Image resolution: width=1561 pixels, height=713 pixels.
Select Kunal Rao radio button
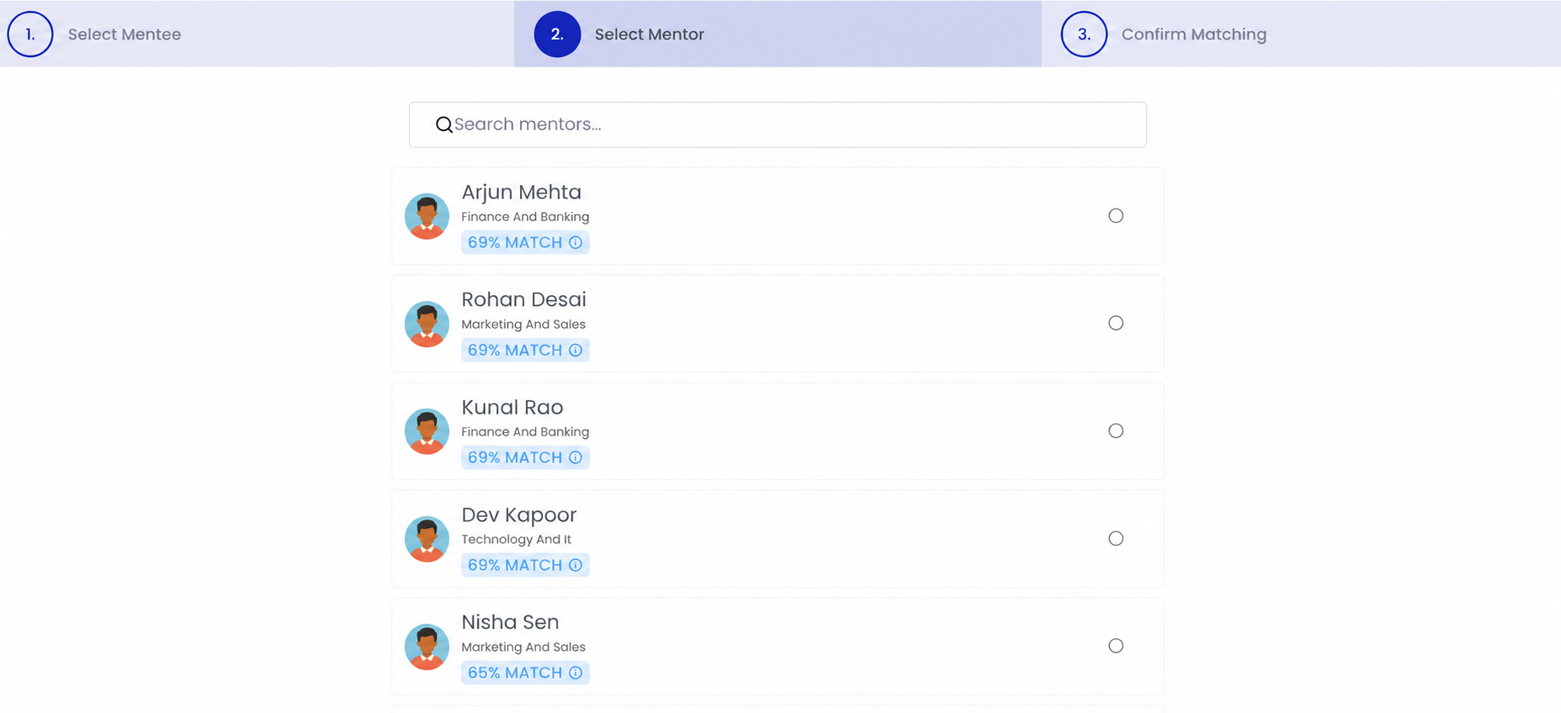tap(1116, 431)
